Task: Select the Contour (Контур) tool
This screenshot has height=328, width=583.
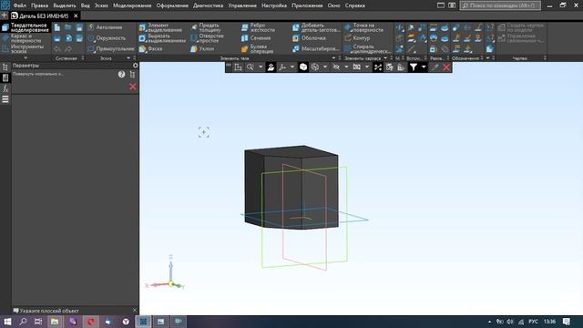Action: (357, 38)
